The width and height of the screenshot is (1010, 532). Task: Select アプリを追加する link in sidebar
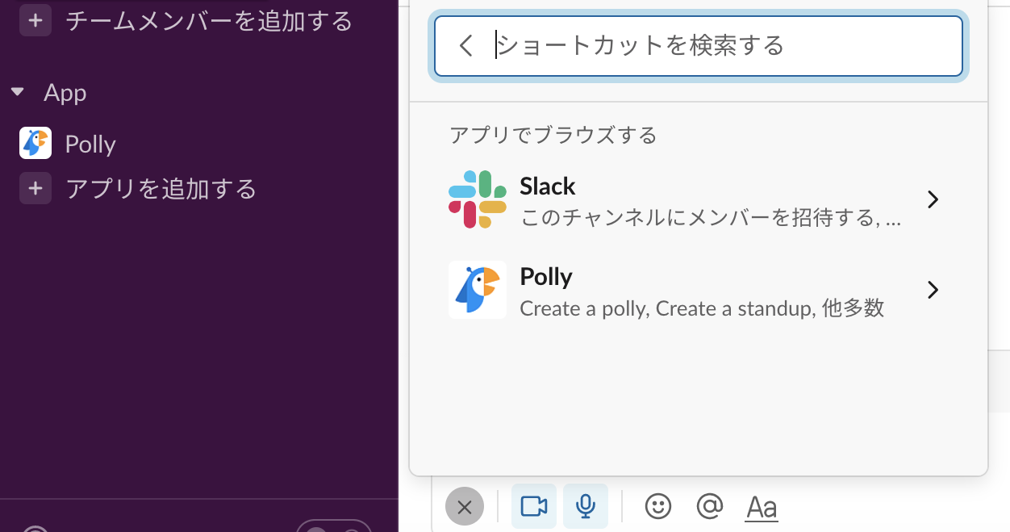tap(161, 188)
